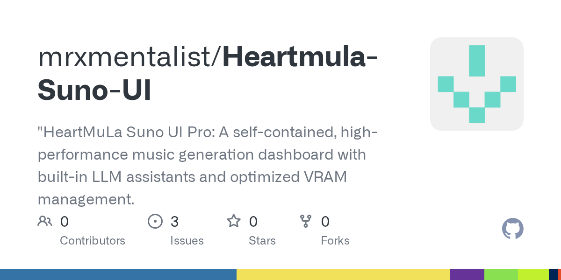Select the "Contributors" text label
Screen dimensions: 561x280
click(x=93, y=241)
